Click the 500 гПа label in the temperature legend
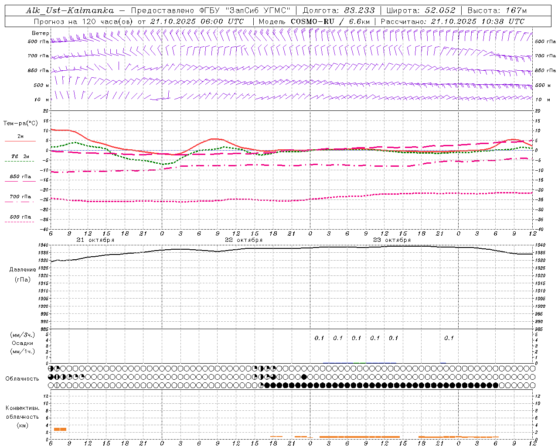 (20, 217)
